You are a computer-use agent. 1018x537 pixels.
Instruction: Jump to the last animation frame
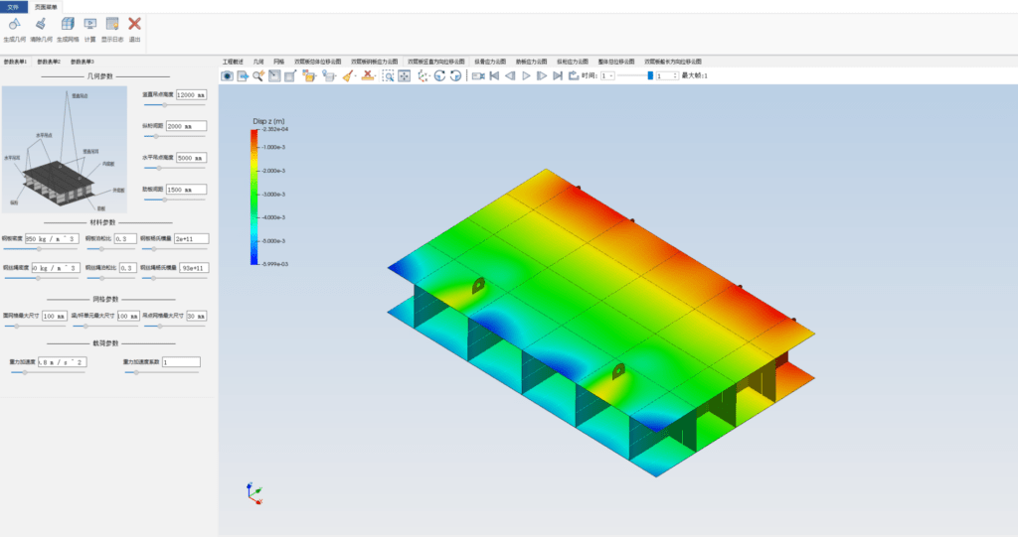click(x=558, y=75)
